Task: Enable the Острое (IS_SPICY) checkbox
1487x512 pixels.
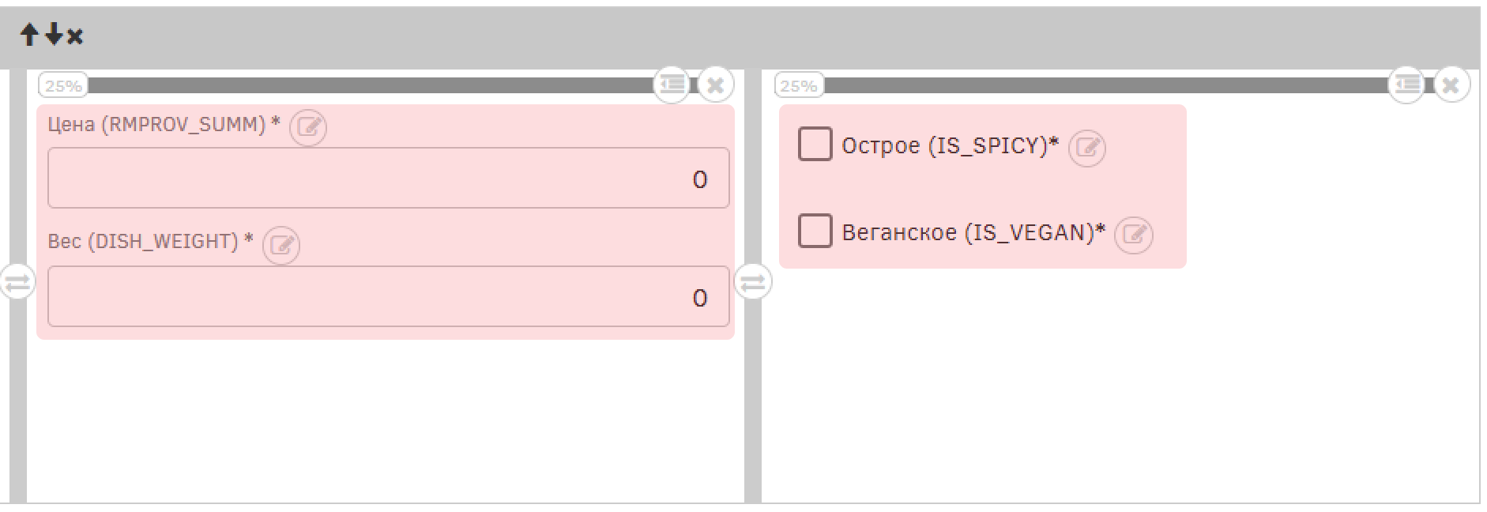Action: click(815, 145)
